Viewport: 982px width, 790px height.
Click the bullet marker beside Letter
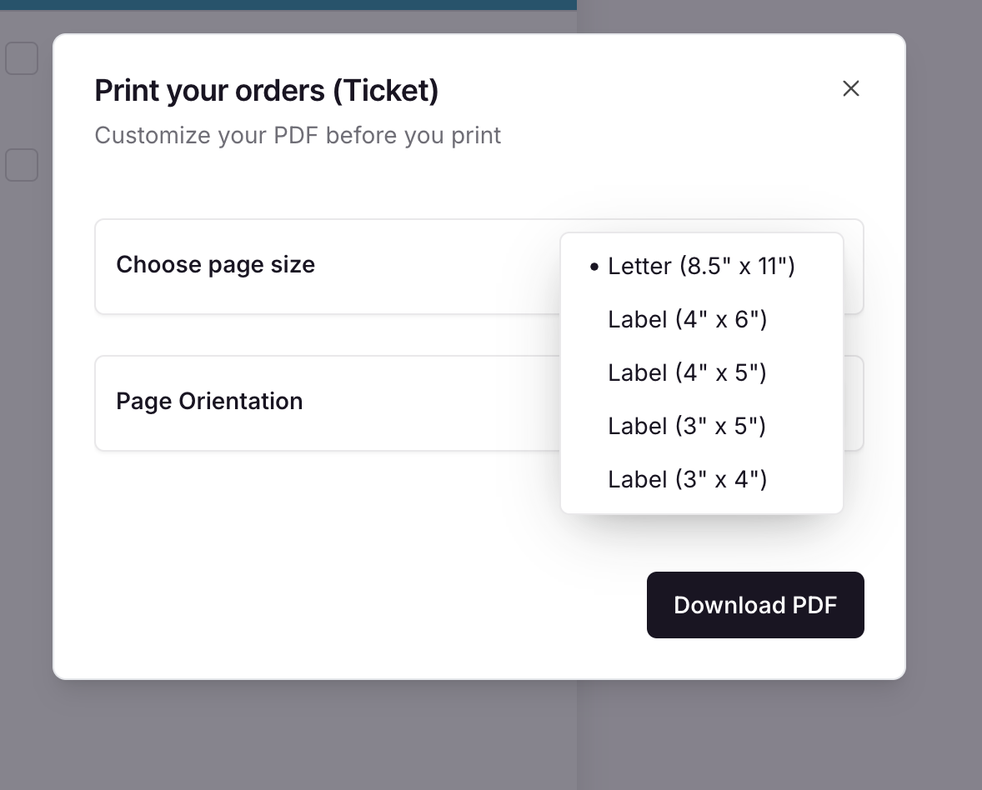594,267
